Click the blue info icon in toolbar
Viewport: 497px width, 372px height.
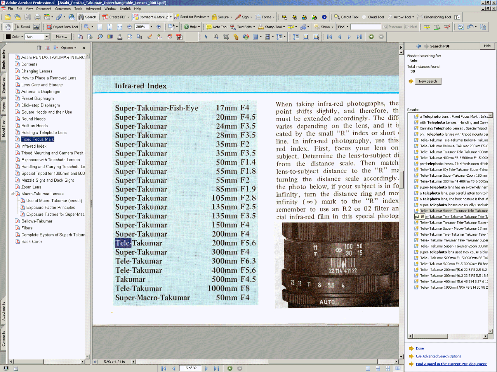point(324,17)
